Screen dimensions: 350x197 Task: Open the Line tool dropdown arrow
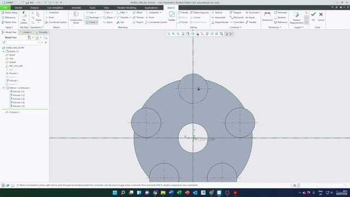[96, 13]
